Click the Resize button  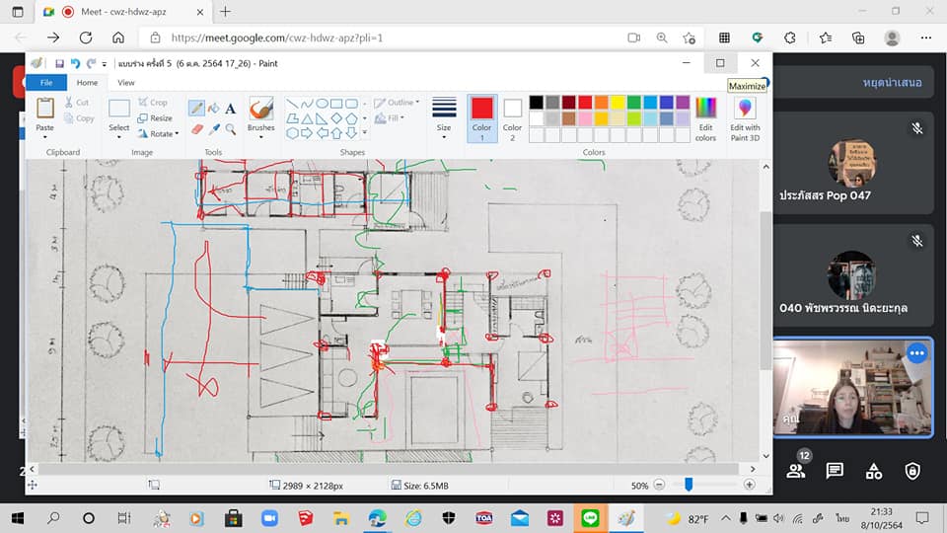pos(155,117)
